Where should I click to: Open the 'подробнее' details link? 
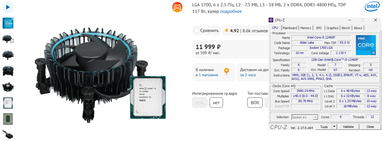[x=231, y=11]
